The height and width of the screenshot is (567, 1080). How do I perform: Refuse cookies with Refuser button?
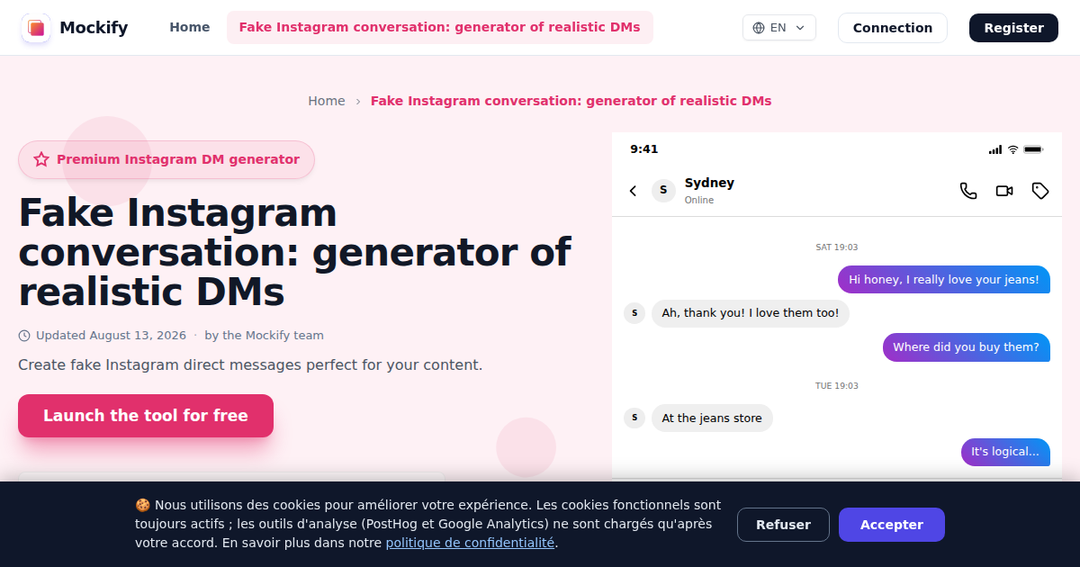coord(783,525)
